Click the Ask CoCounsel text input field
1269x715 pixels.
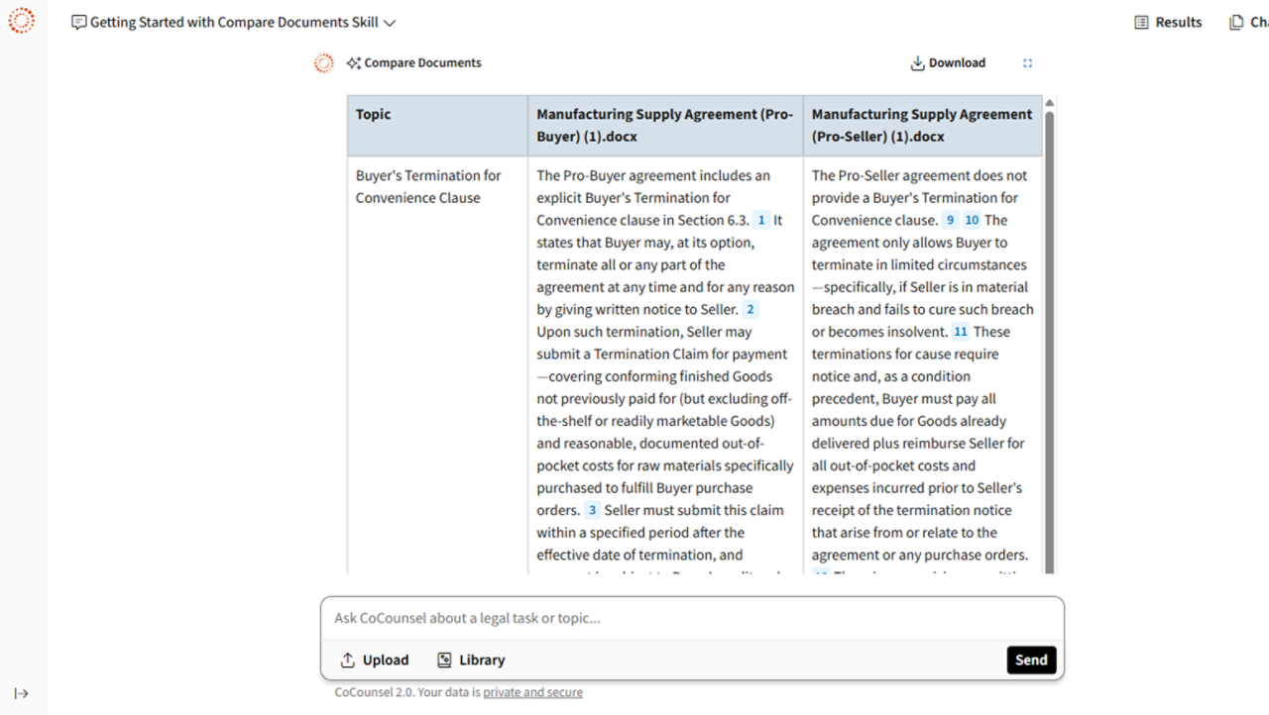pyautogui.click(x=691, y=619)
